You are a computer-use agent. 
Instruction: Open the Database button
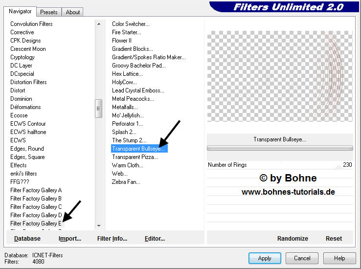27,239
